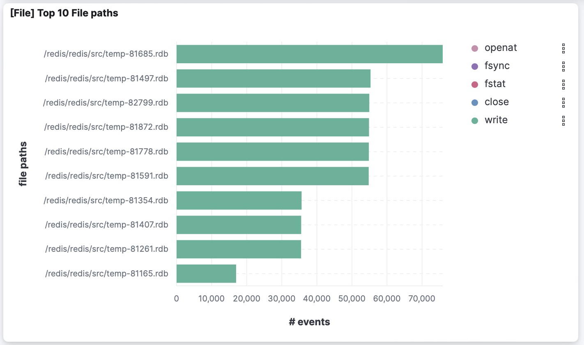
Task: Select the temp-81354.rdb bar
Action: tap(239, 200)
